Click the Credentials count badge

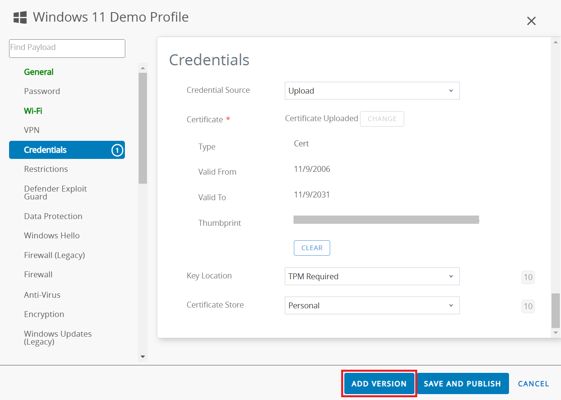117,150
